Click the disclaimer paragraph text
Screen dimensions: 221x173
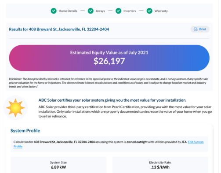point(109,83)
